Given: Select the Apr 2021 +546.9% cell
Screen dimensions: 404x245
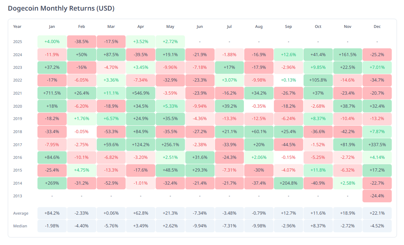Looking at the screenshot, I should [x=141, y=93].
